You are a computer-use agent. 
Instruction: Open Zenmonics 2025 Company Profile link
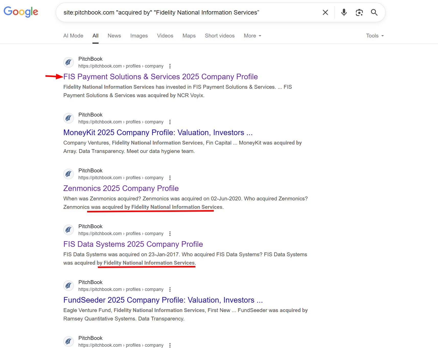point(121,188)
